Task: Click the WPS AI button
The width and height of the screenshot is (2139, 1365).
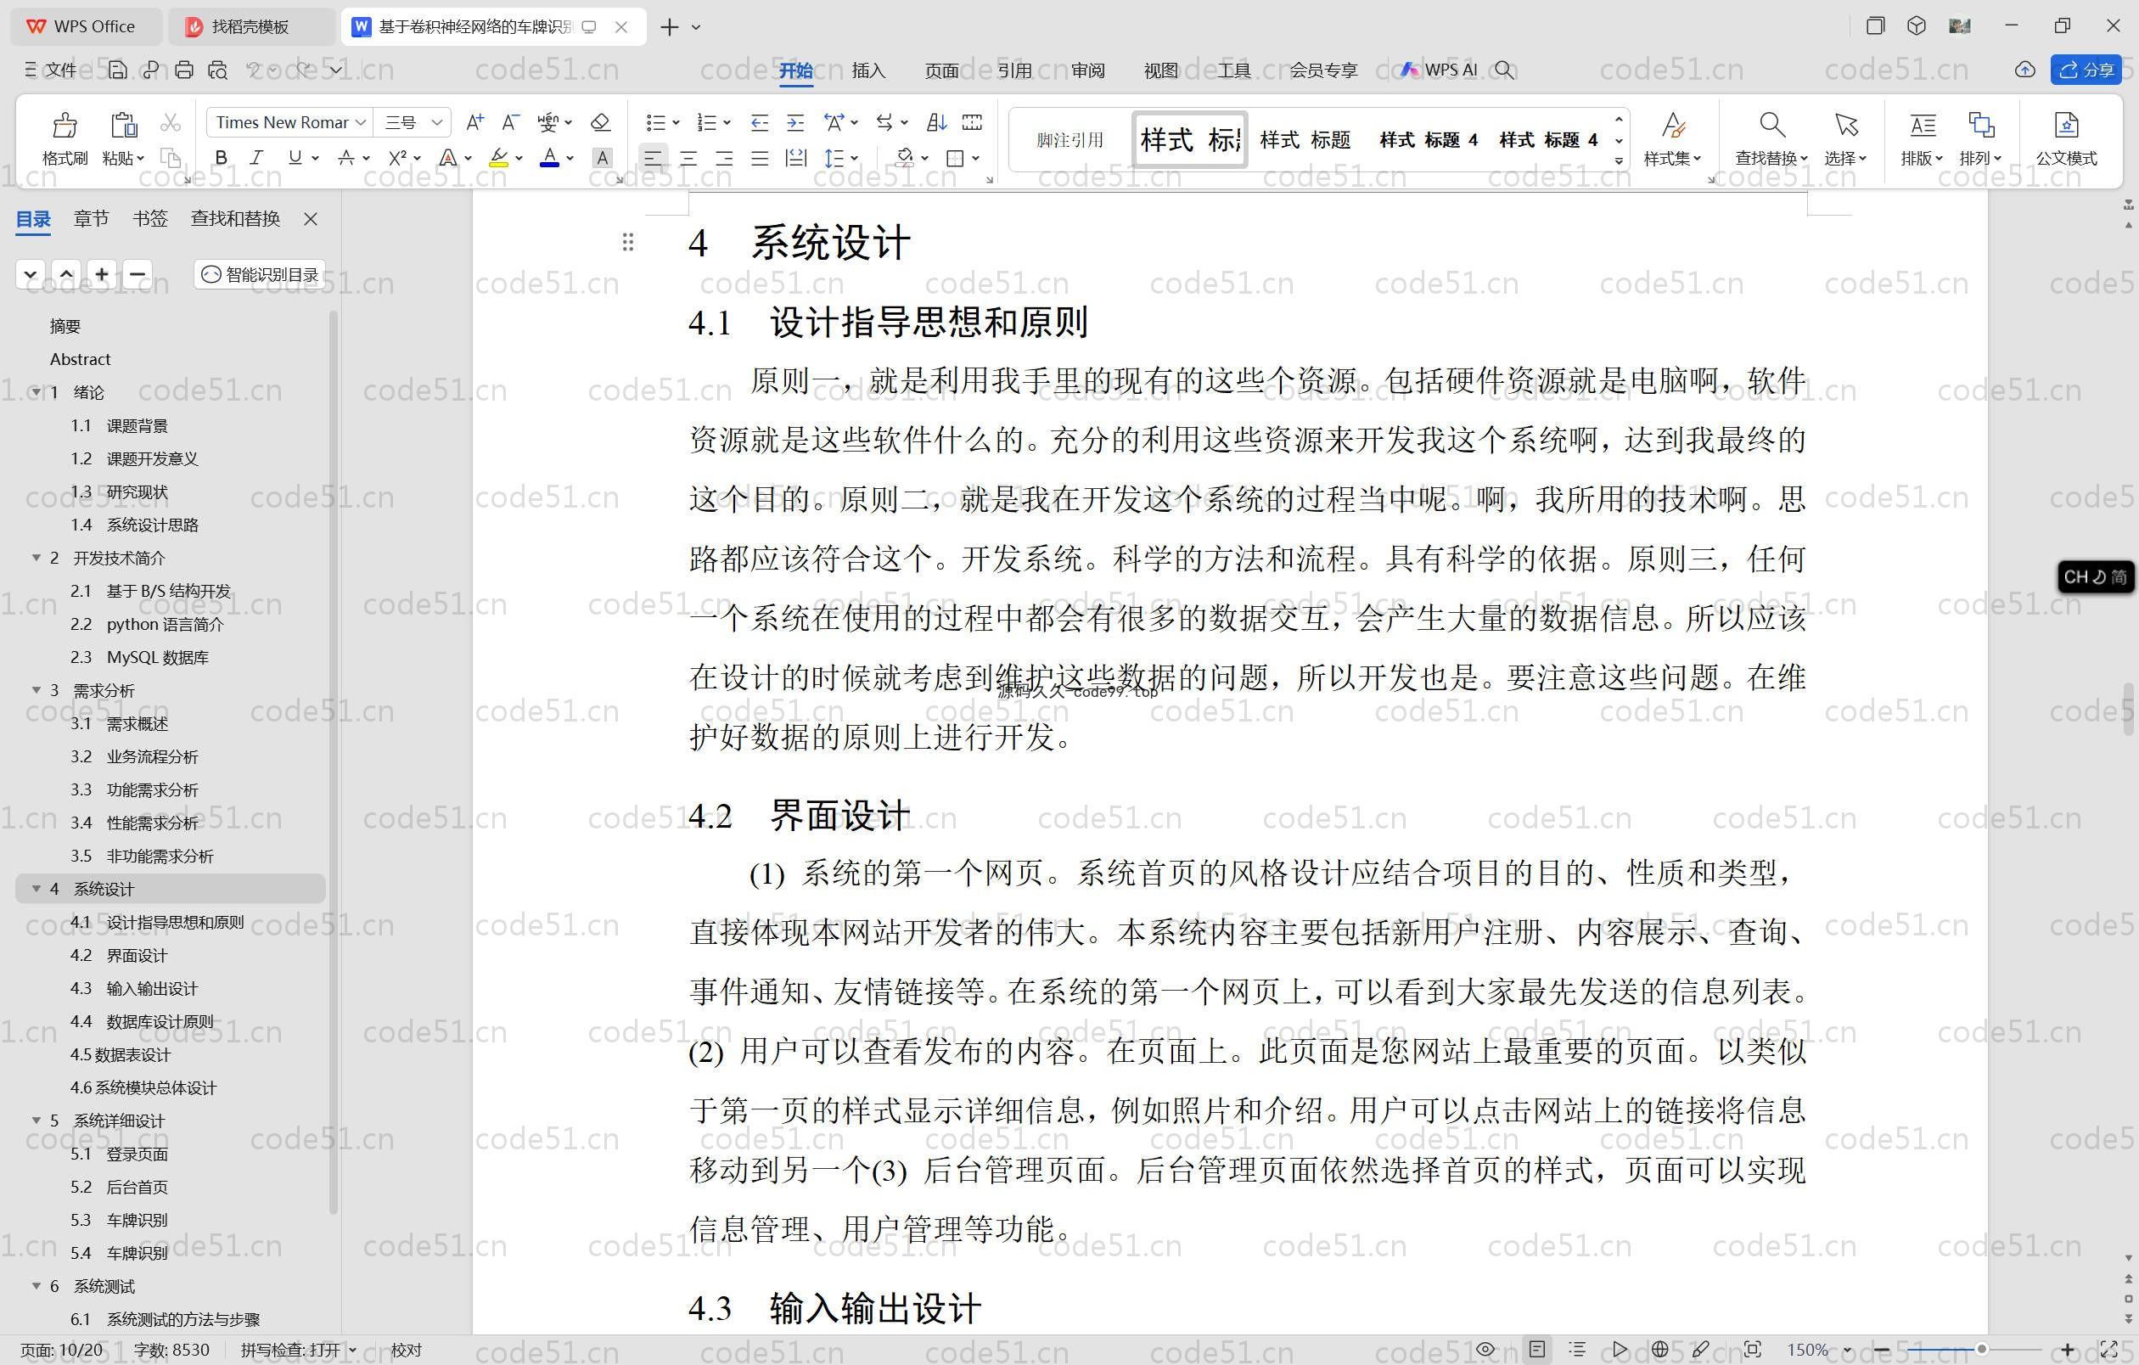Action: (1439, 70)
